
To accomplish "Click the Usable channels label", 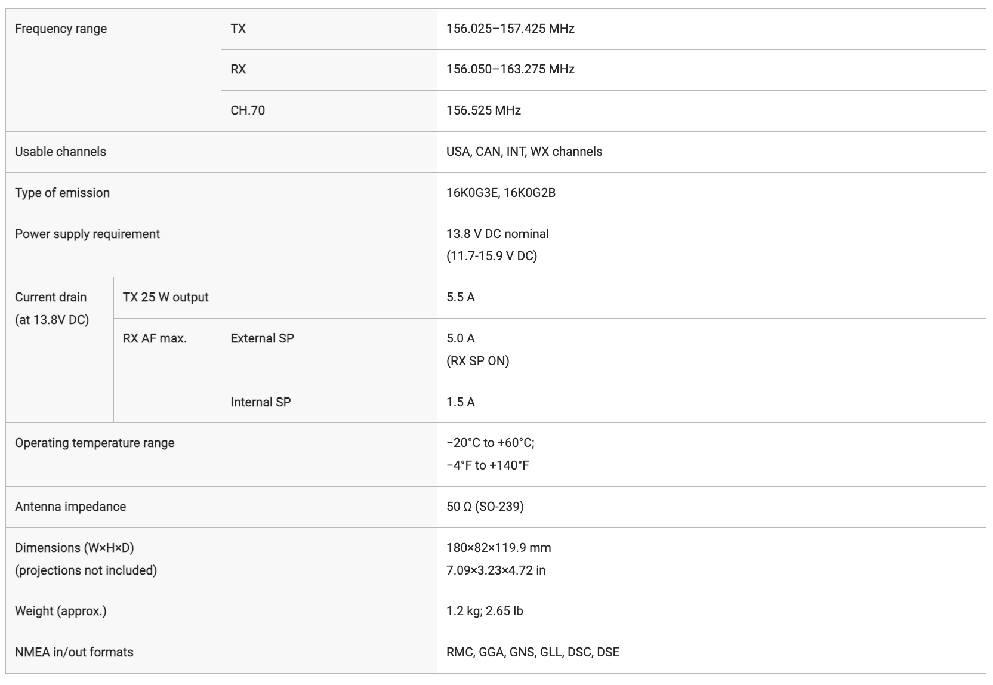I will coord(60,152).
